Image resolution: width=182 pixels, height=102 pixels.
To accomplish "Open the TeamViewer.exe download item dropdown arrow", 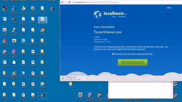I will (x=86, y=78).
